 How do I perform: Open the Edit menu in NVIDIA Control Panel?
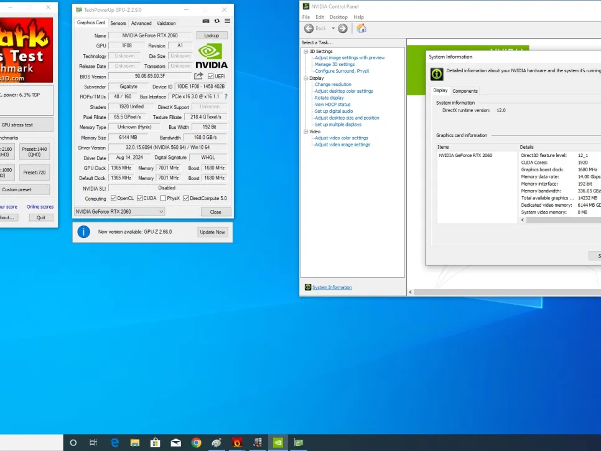click(x=320, y=17)
